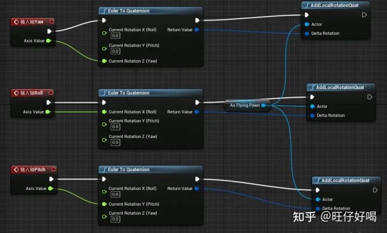Edit Pitch 0.0 value in Roll-wired Euler To Quaternion
Viewport: 387px width, 233px height.
point(115,127)
